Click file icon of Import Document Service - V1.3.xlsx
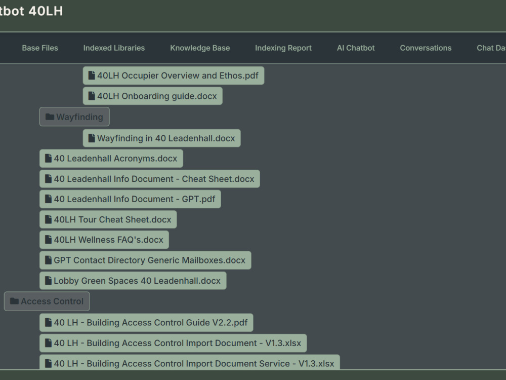This screenshot has width=506, height=380. (48, 363)
